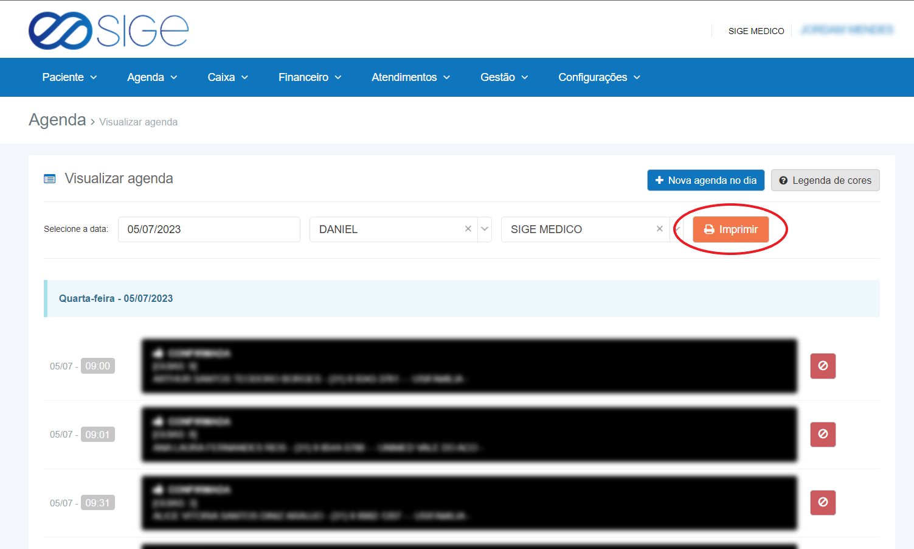Open the Legenda de cores button
This screenshot has width=914, height=549.
(825, 180)
